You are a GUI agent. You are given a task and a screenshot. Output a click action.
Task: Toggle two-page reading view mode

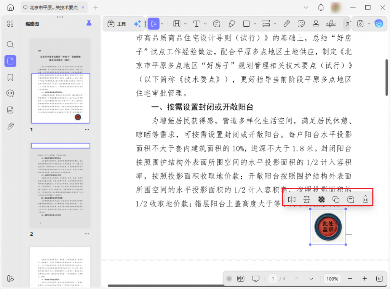point(240,278)
